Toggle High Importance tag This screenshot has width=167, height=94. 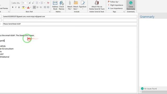(x=116, y=5)
